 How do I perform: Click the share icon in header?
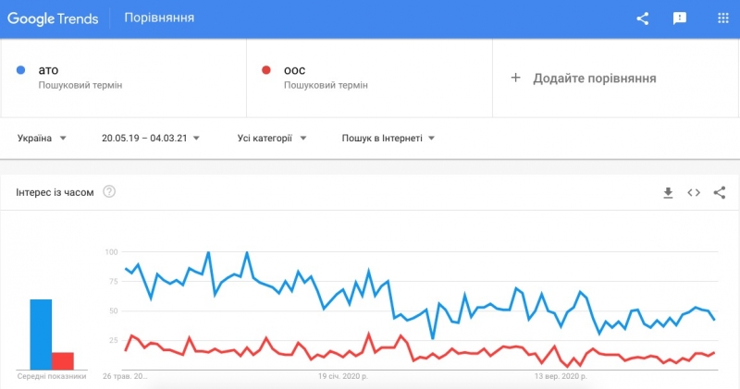[x=644, y=18]
